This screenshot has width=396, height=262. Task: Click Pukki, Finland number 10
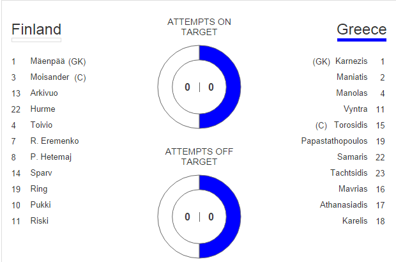click(x=40, y=205)
